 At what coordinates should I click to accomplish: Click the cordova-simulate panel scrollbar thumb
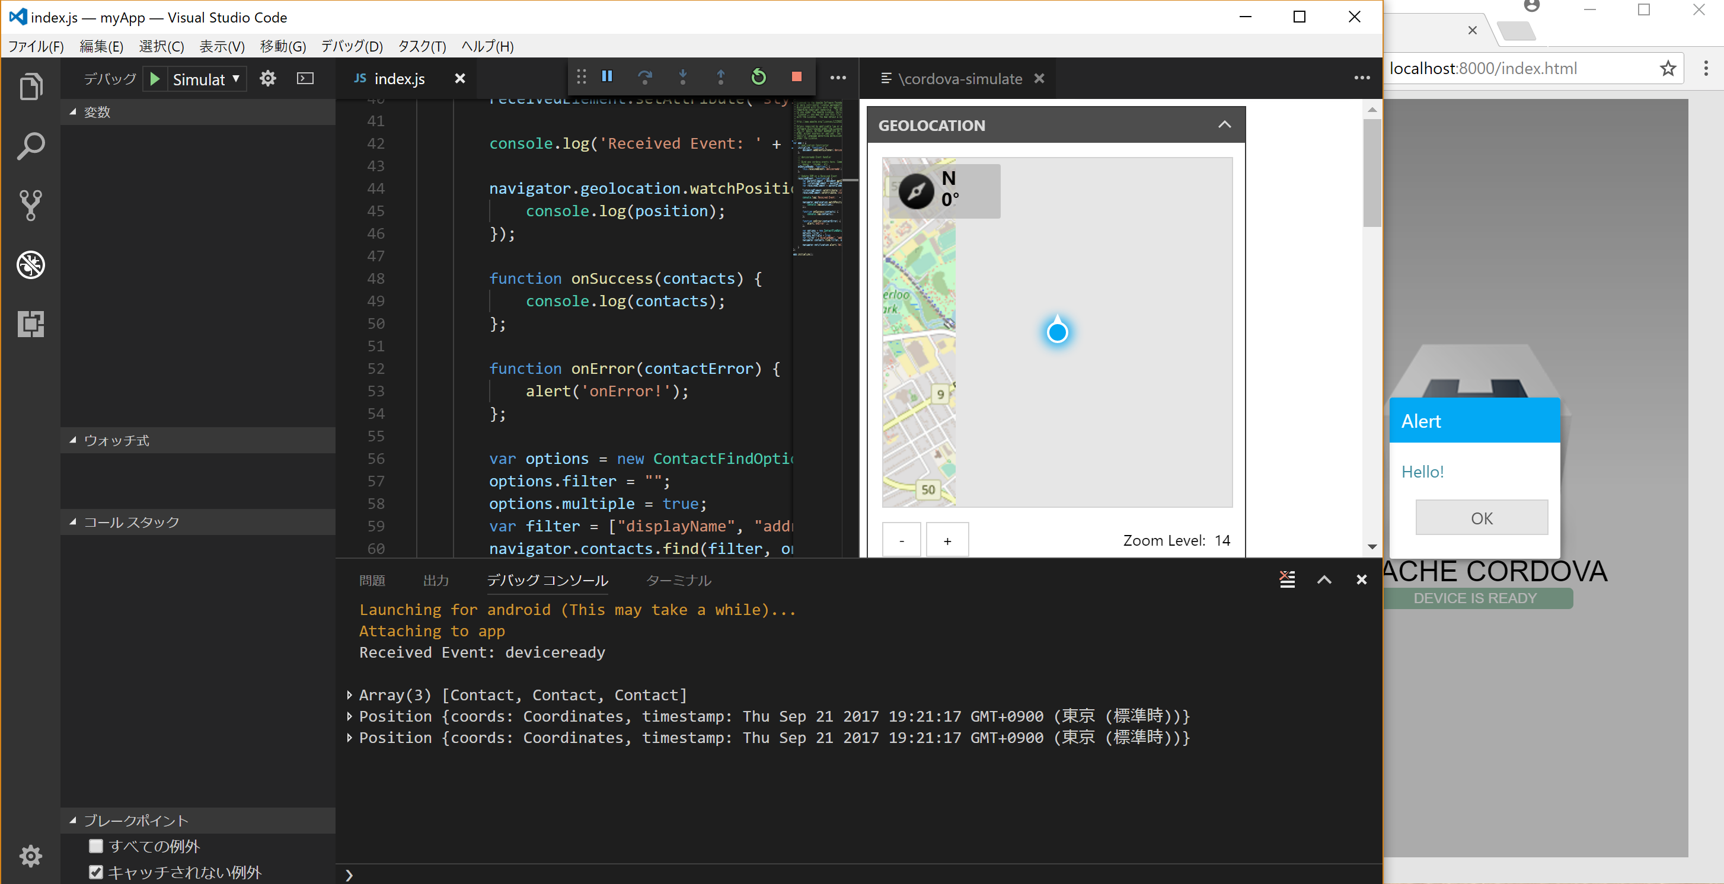(x=1372, y=172)
